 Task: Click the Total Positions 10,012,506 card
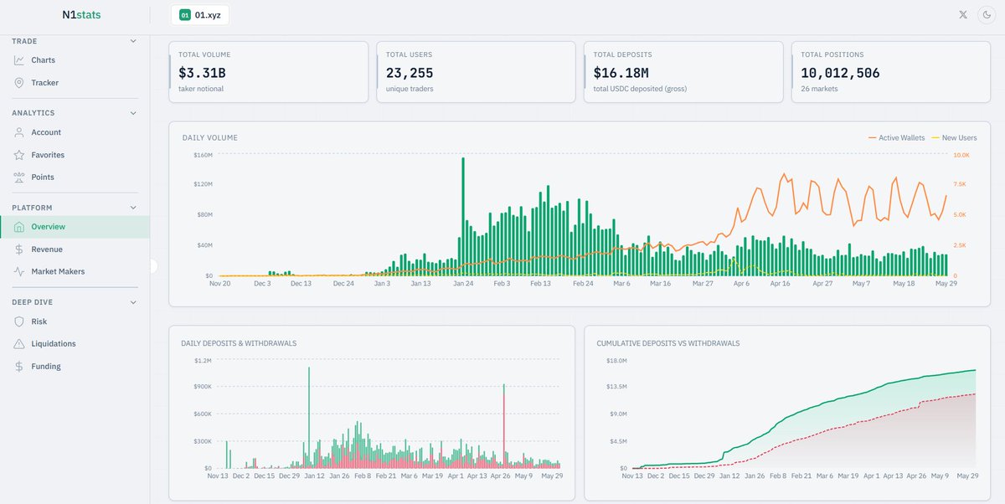pos(891,72)
